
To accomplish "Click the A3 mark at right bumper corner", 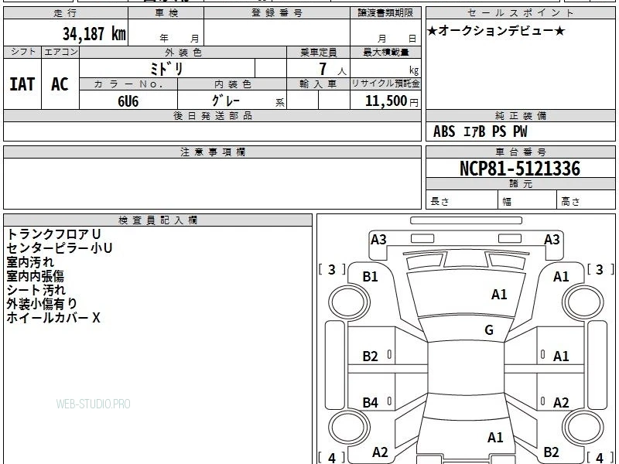I will click(552, 240).
